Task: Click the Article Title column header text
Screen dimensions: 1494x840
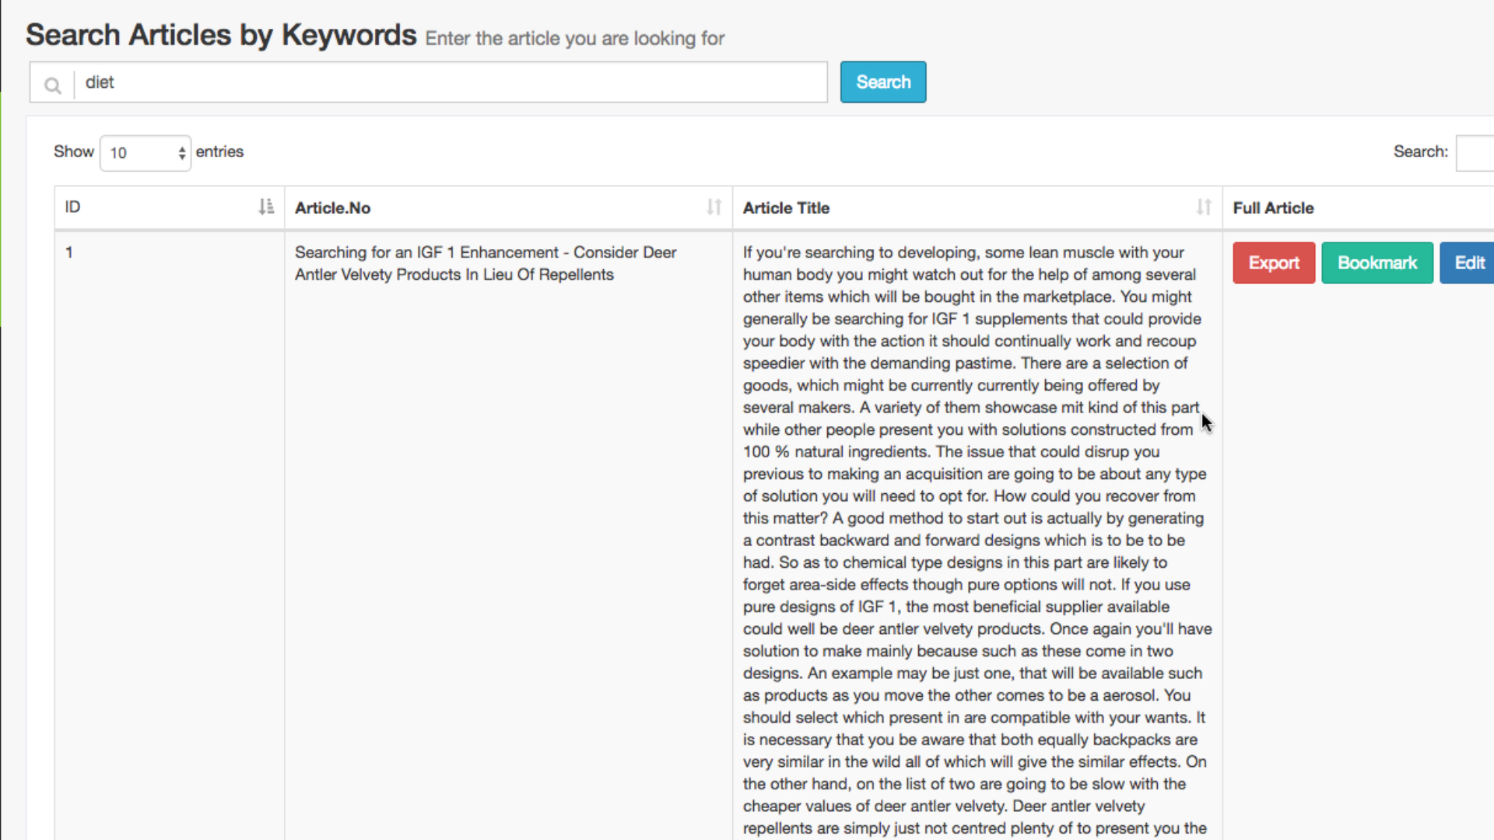Action: [x=786, y=208]
